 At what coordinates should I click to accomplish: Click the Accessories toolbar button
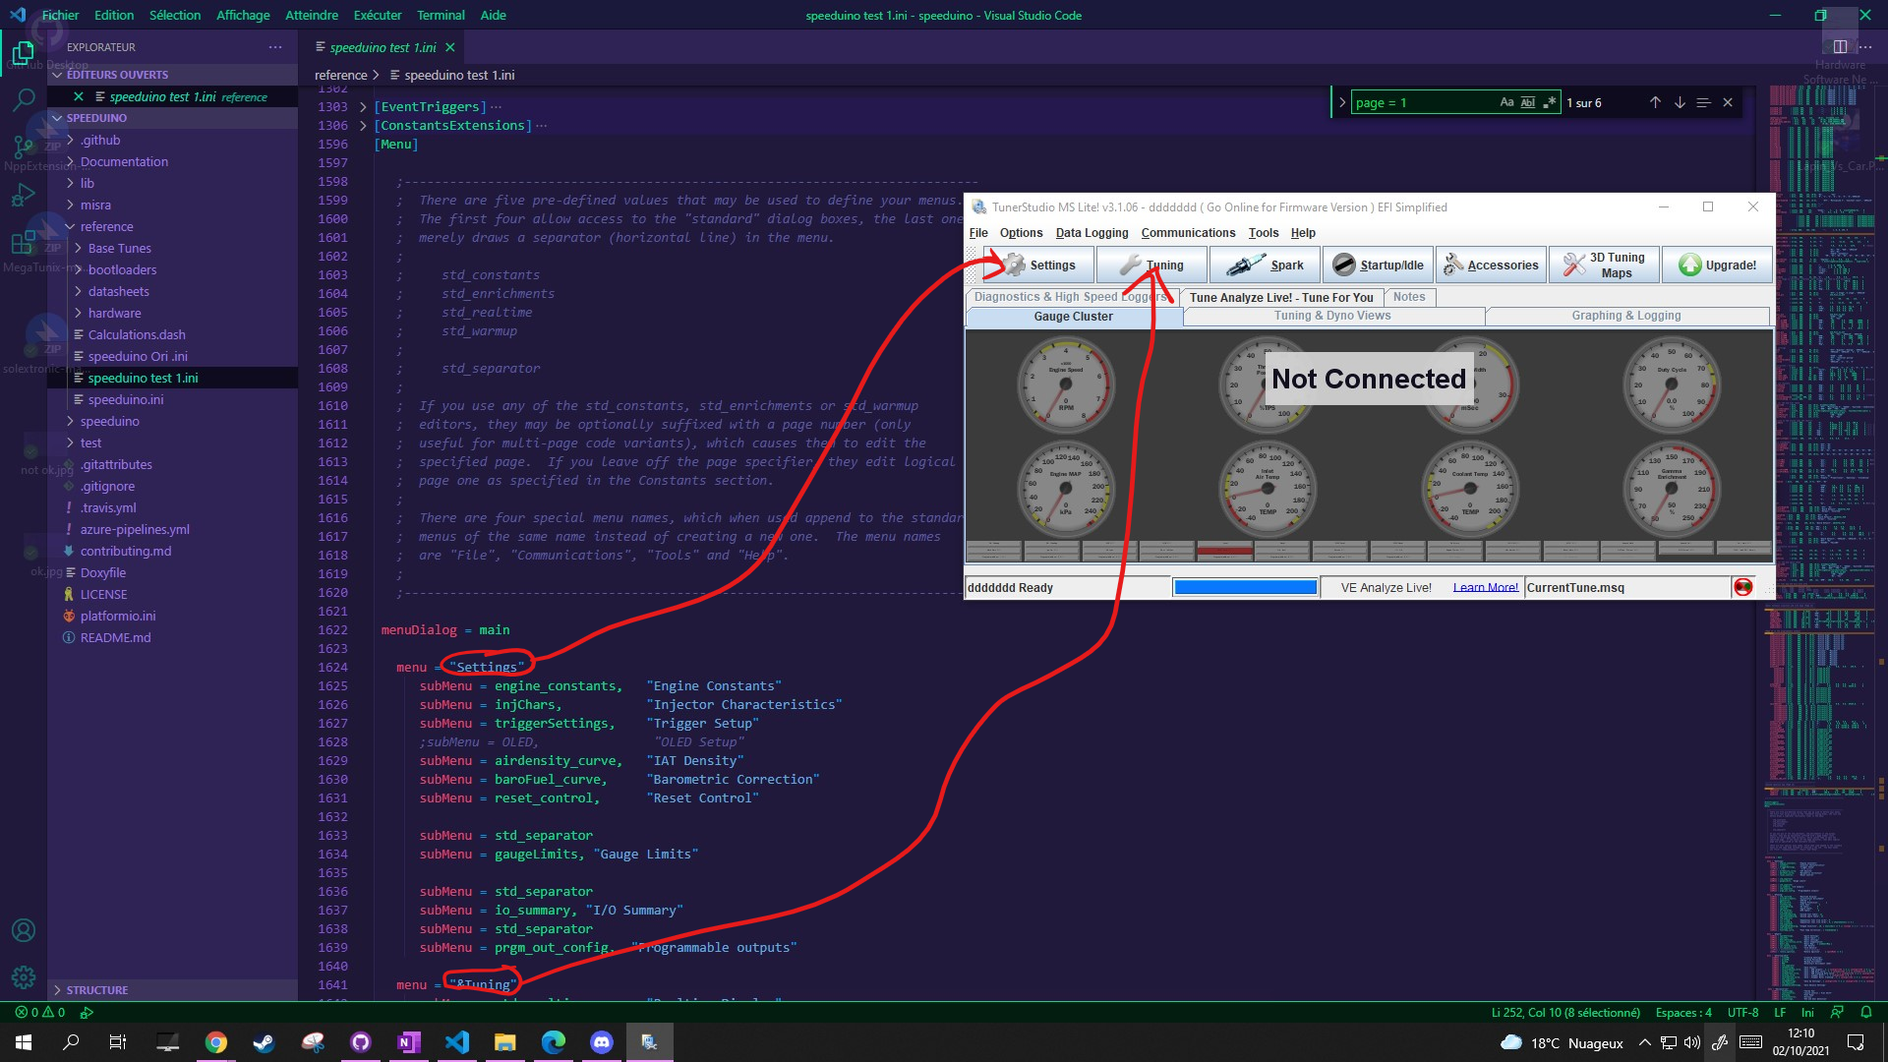pyautogui.click(x=1491, y=265)
